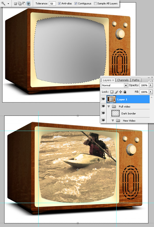This screenshot has height=227, width=154.
Task: Select the Dark border layer name
Action: point(129,114)
